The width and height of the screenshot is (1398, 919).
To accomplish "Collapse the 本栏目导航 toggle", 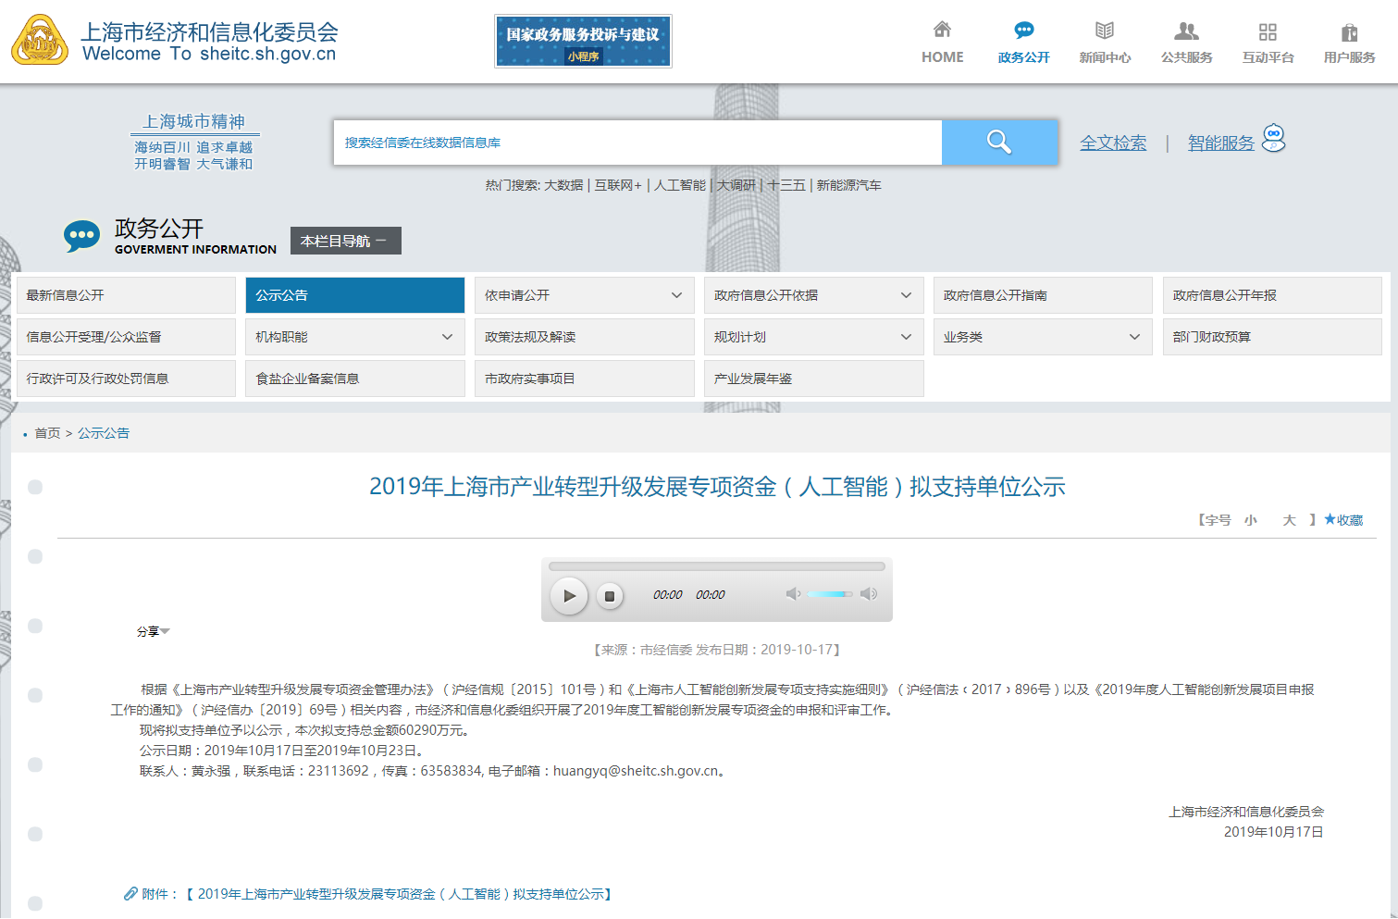I will (x=345, y=241).
